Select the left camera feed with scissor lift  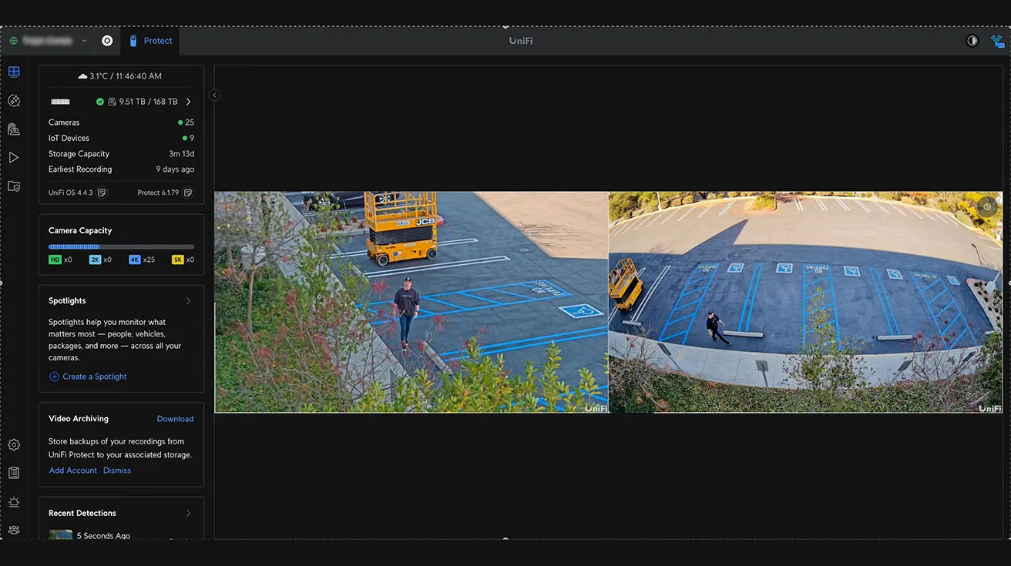click(411, 302)
